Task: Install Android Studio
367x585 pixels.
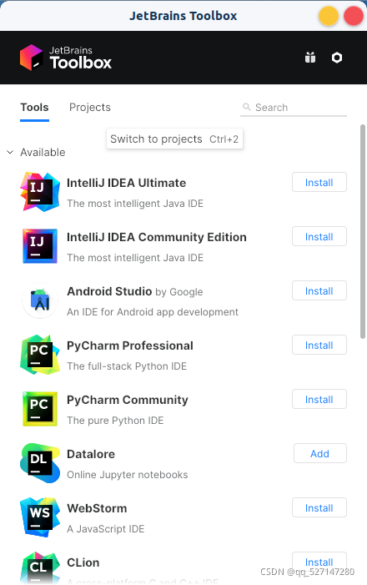Action: (x=319, y=291)
